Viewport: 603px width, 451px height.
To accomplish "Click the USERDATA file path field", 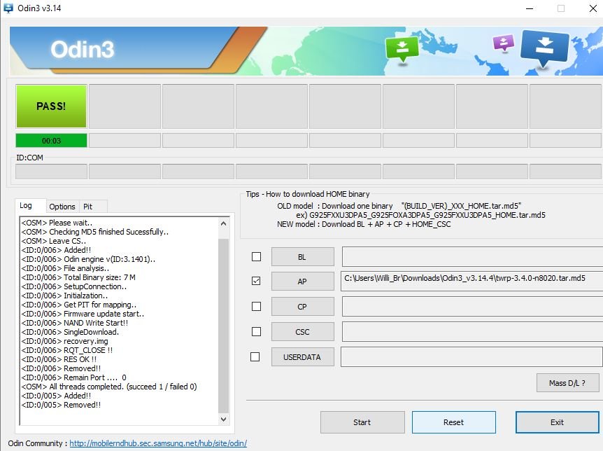I will [x=471, y=356].
